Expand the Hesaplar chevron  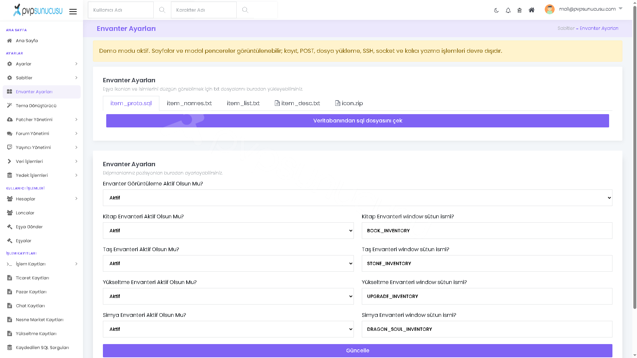tap(76, 199)
